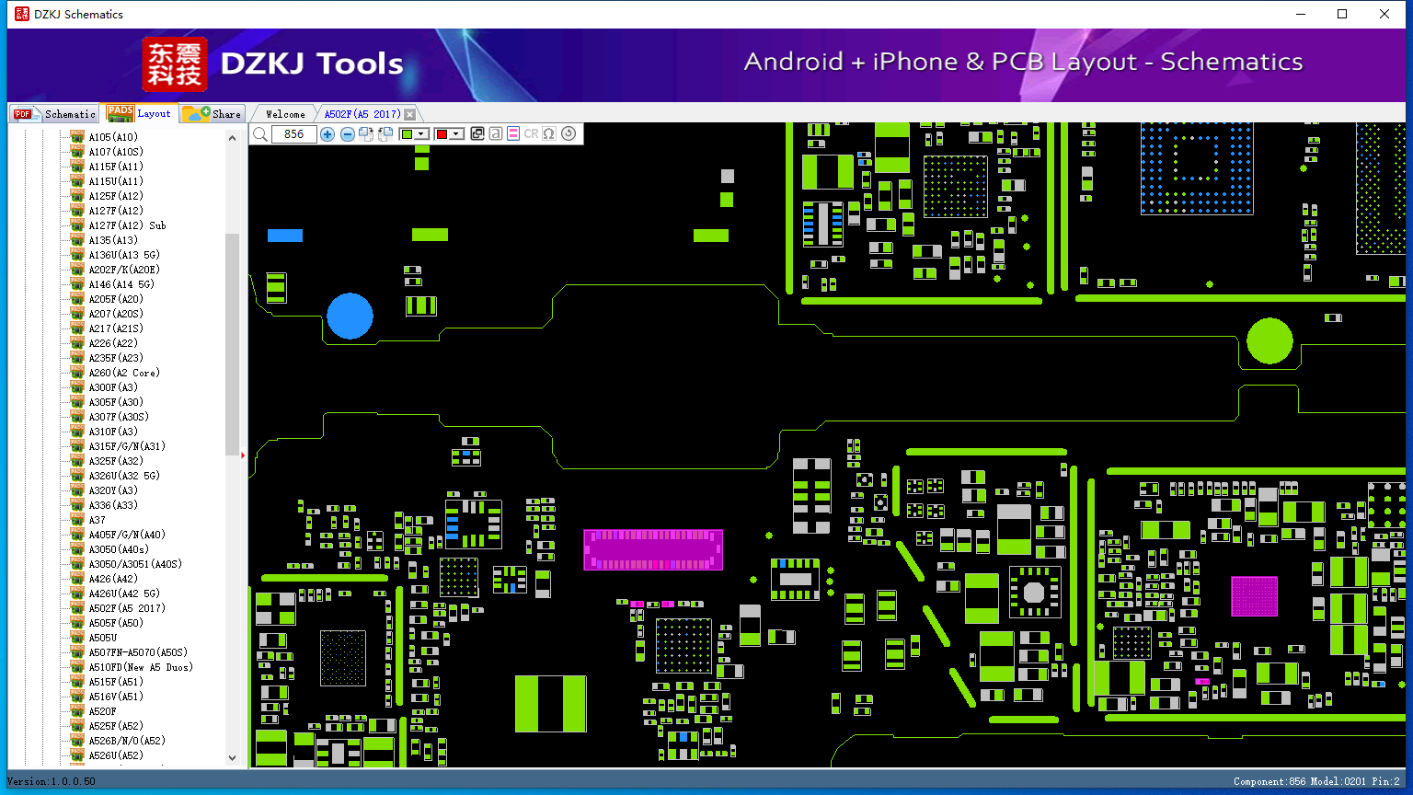The width and height of the screenshot is (1413, 795).
Task: Choose the A217(A21S) entry
Action: point(116,328)
